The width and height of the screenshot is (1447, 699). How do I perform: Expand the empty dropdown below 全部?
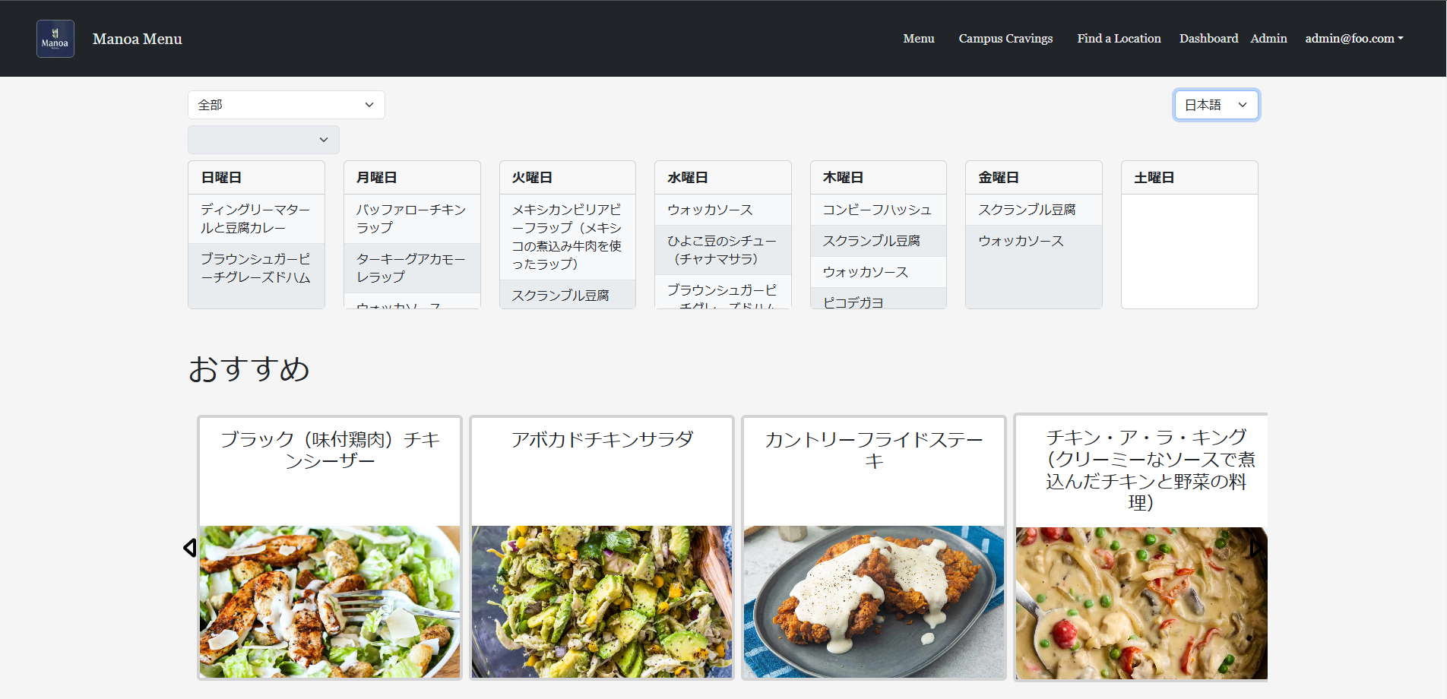(263, 140)
